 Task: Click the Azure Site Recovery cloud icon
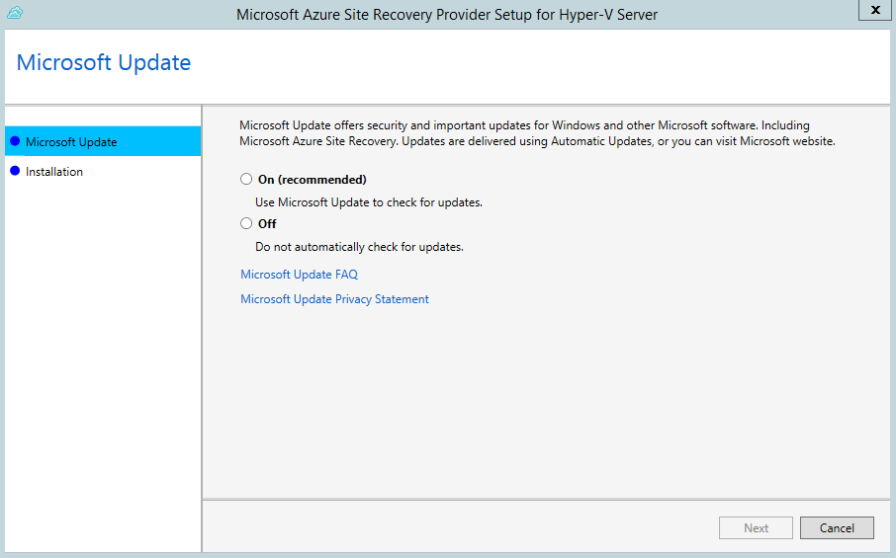(x=15, y=13)
